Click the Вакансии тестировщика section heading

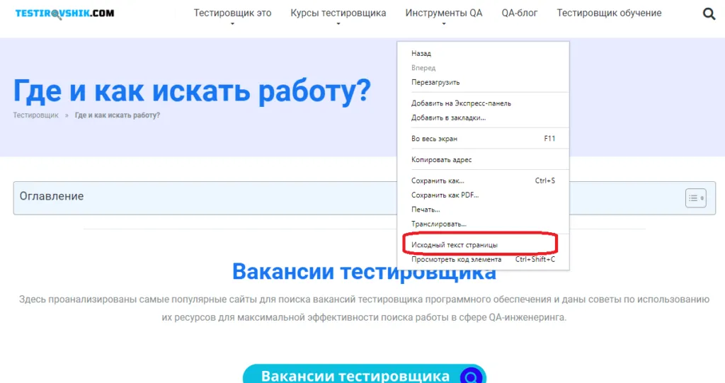point(365,272)
